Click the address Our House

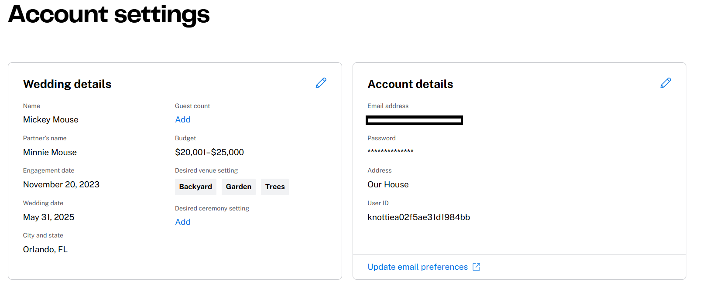point(388,184)
